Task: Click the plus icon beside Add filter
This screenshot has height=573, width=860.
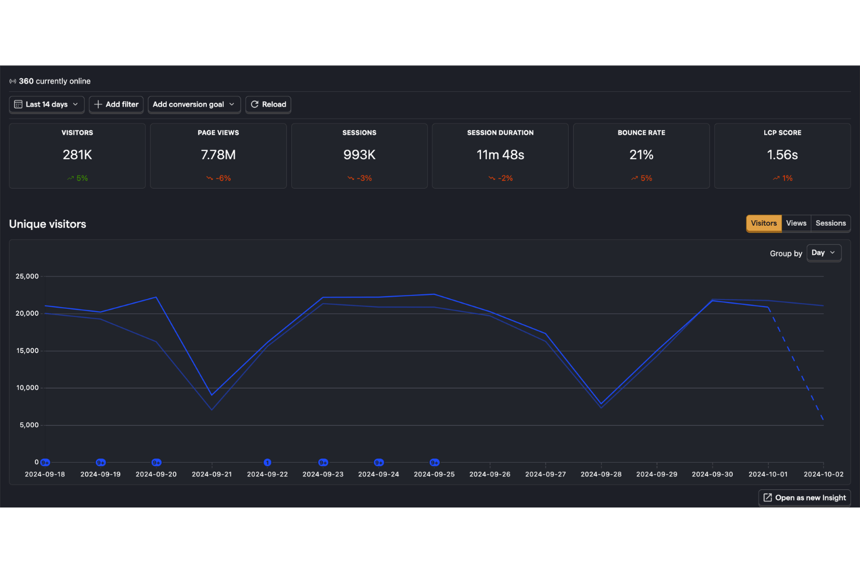Action: tap(98, 104)
